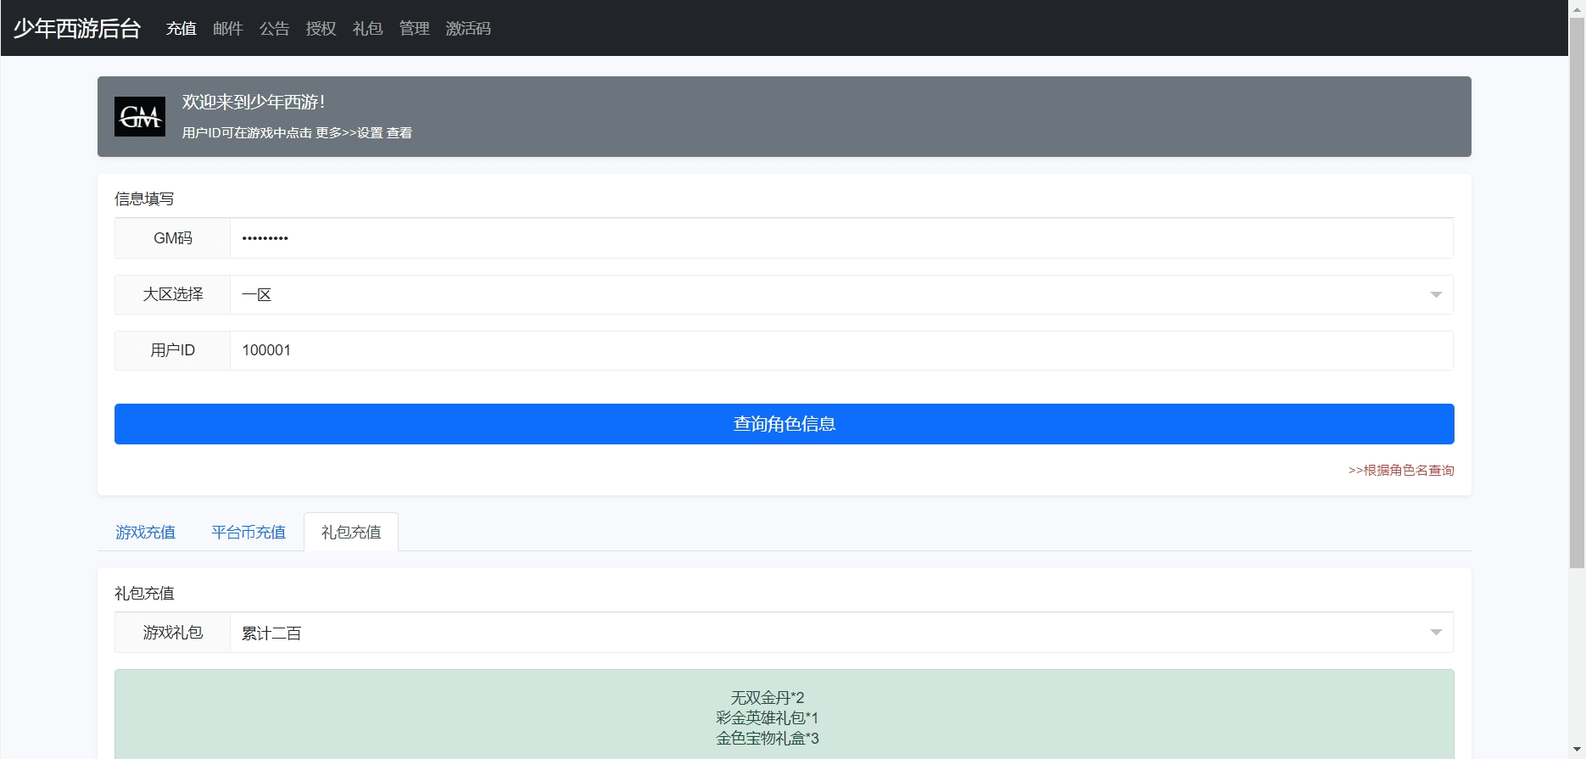This screenshot has width=1586, height=759.
Task: Open the 激活码 navigation item
Action: (469, 29)
